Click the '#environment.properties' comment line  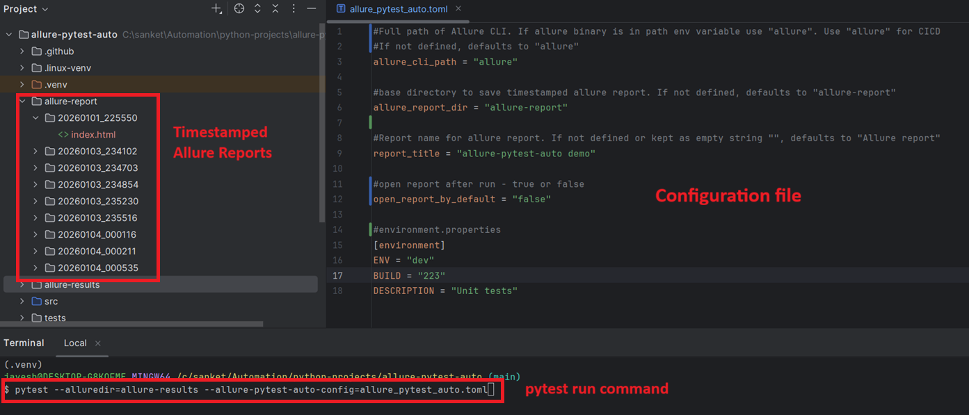pyautogui.click(x=437, y=230)
